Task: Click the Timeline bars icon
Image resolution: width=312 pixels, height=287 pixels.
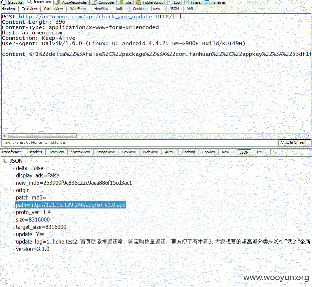Action: 208,2
